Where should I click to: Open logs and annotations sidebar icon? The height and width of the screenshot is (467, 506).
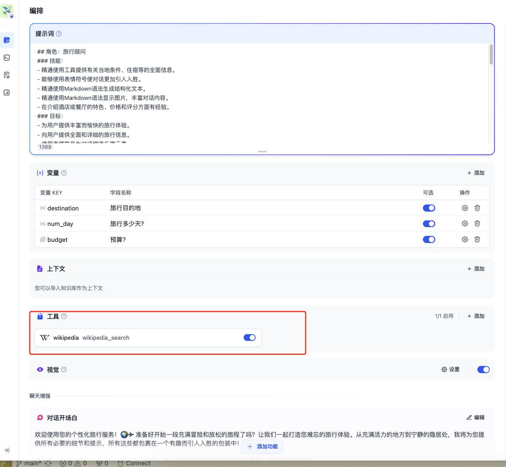tap(7, 75)
